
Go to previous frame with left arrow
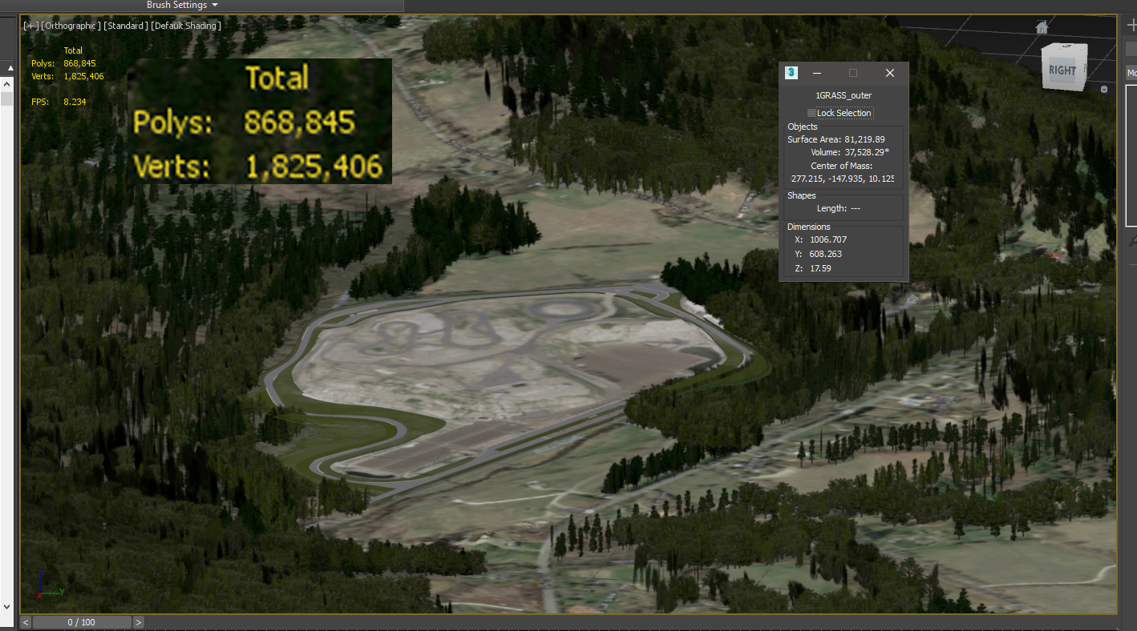pyautogui.click(x=26, y=622)
